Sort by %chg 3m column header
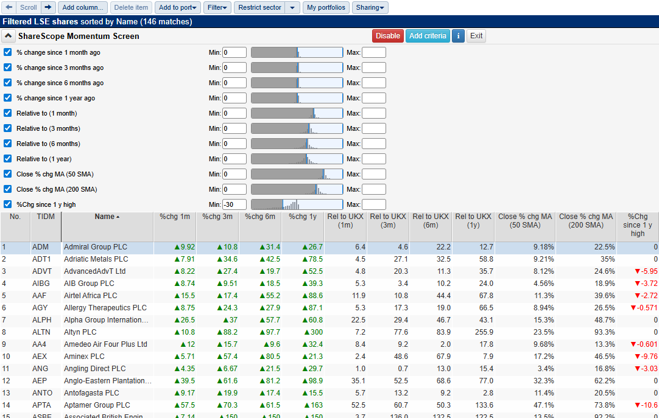Viewport: 659px width, 418px height. [x=217, y=226]
